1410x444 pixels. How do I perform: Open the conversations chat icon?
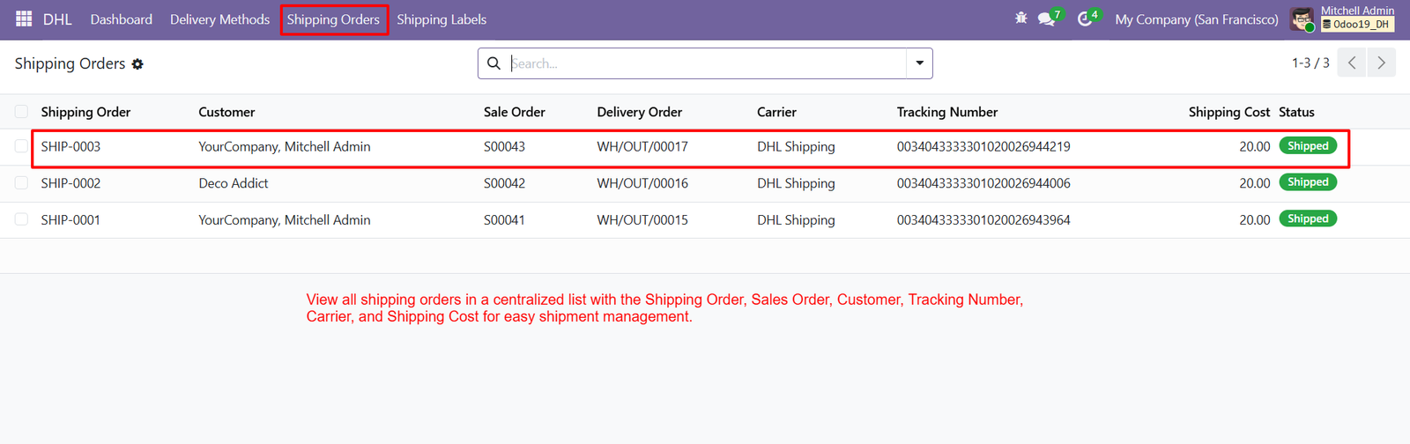(1046, 18)
